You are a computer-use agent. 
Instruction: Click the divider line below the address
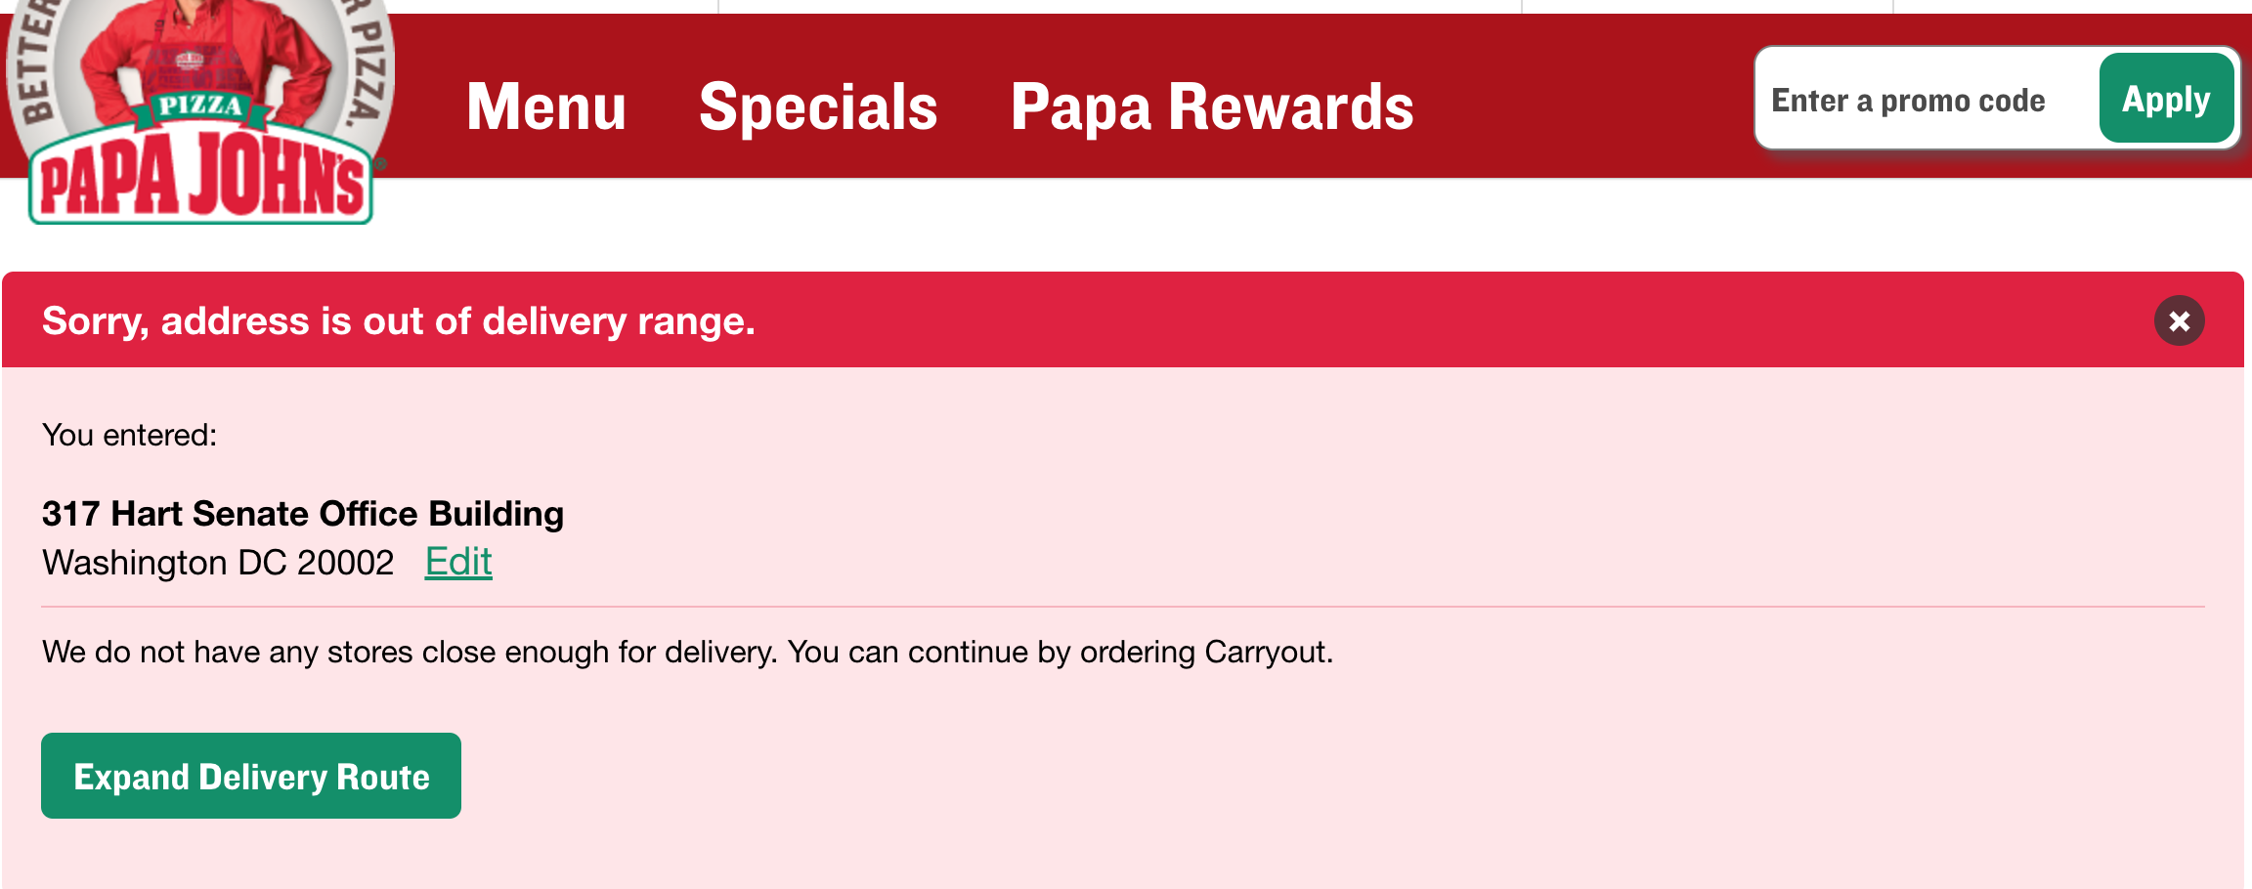tap(1122, 607)
